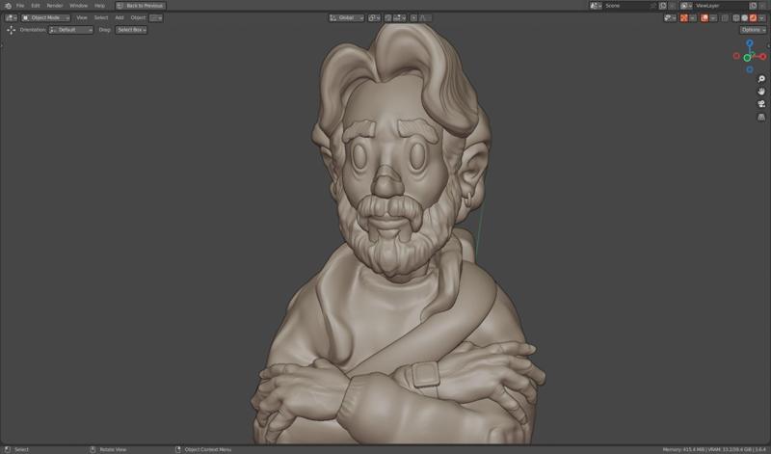
Task: Create a new scene with the new-scene icon
Action: click(663, 6)
